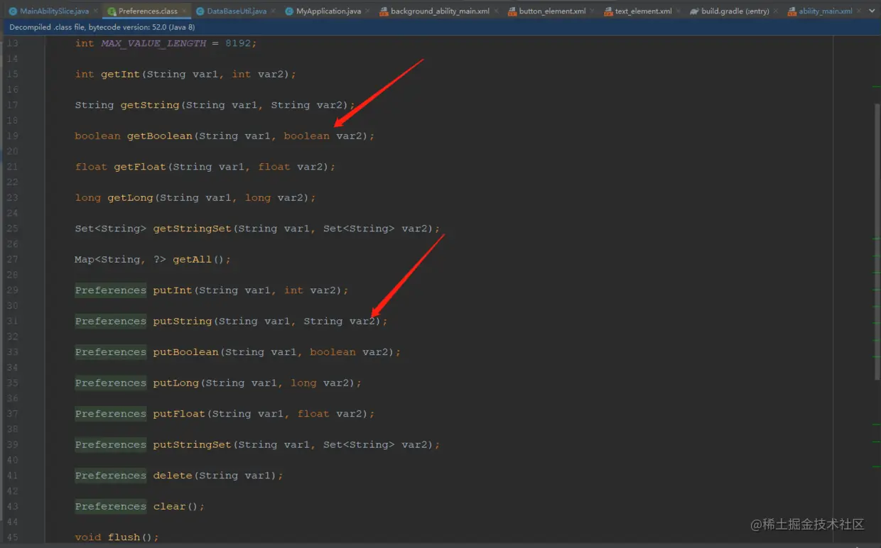Screen dimensions: 881x548
Task: Click the putString method name
Action: click(183, 322)
